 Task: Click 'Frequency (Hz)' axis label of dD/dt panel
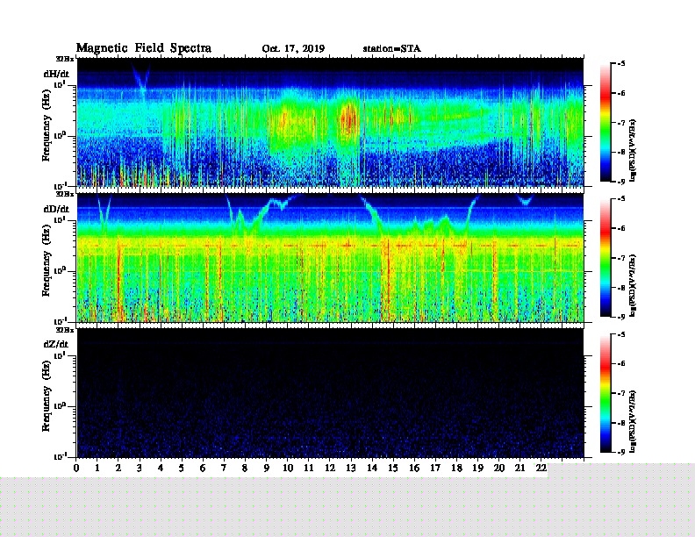[47, 261]
